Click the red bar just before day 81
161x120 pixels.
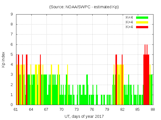116,80
